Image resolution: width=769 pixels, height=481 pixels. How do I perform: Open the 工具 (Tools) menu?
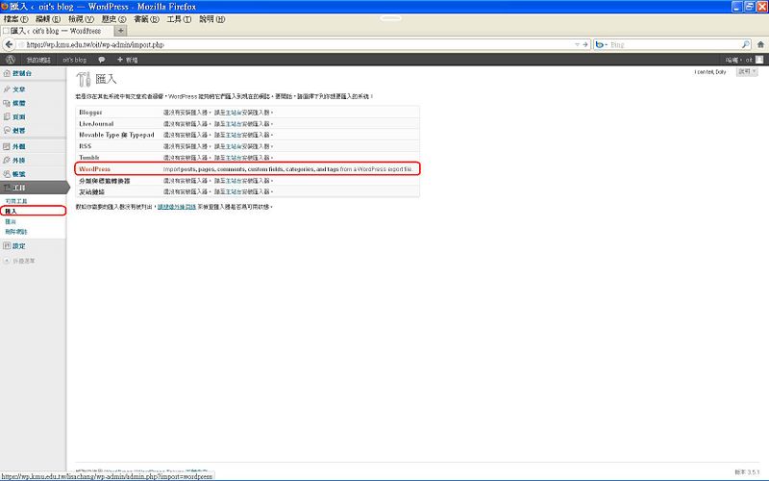[x=179, y=19]
